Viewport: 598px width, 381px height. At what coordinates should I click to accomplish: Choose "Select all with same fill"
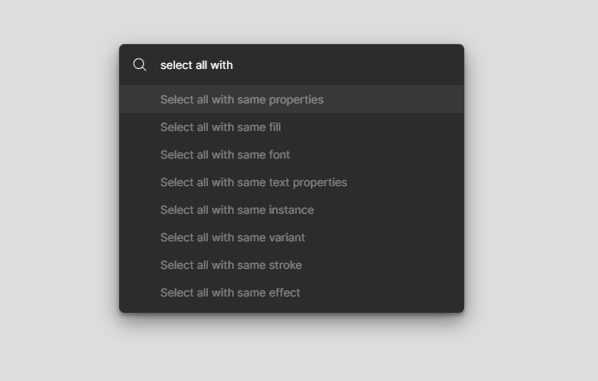(292, 127)
